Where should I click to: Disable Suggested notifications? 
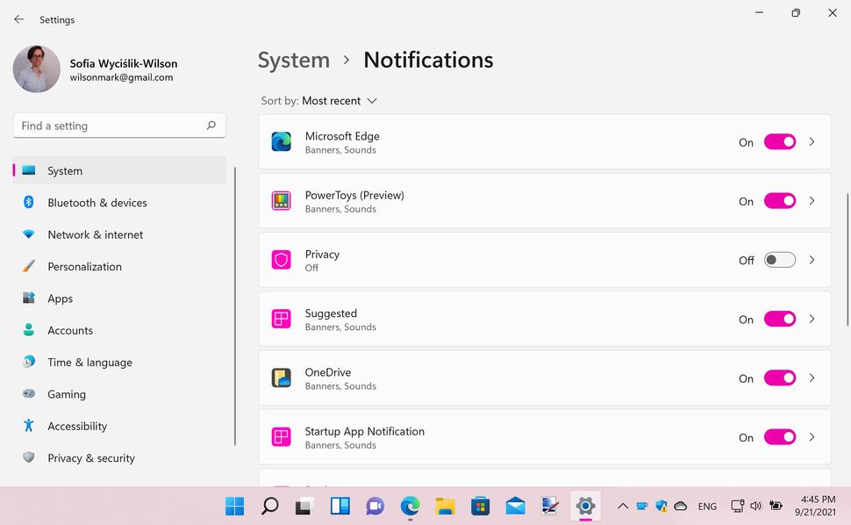click(779, 319)
